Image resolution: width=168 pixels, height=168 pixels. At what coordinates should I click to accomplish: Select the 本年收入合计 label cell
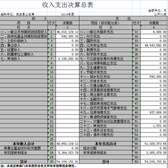[23, 144]
